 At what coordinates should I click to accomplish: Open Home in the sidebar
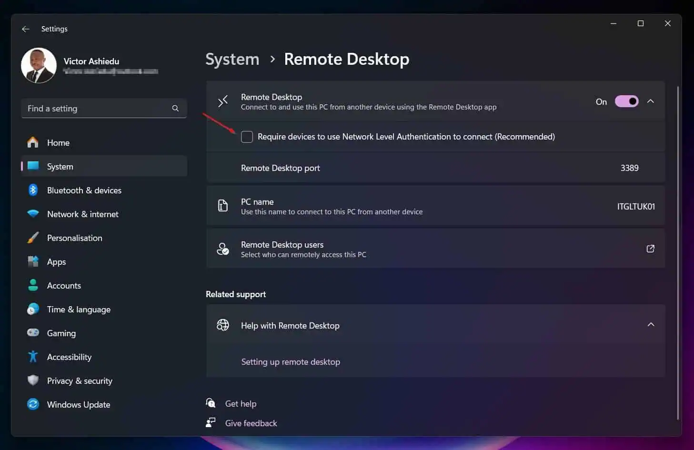[104, 143]
